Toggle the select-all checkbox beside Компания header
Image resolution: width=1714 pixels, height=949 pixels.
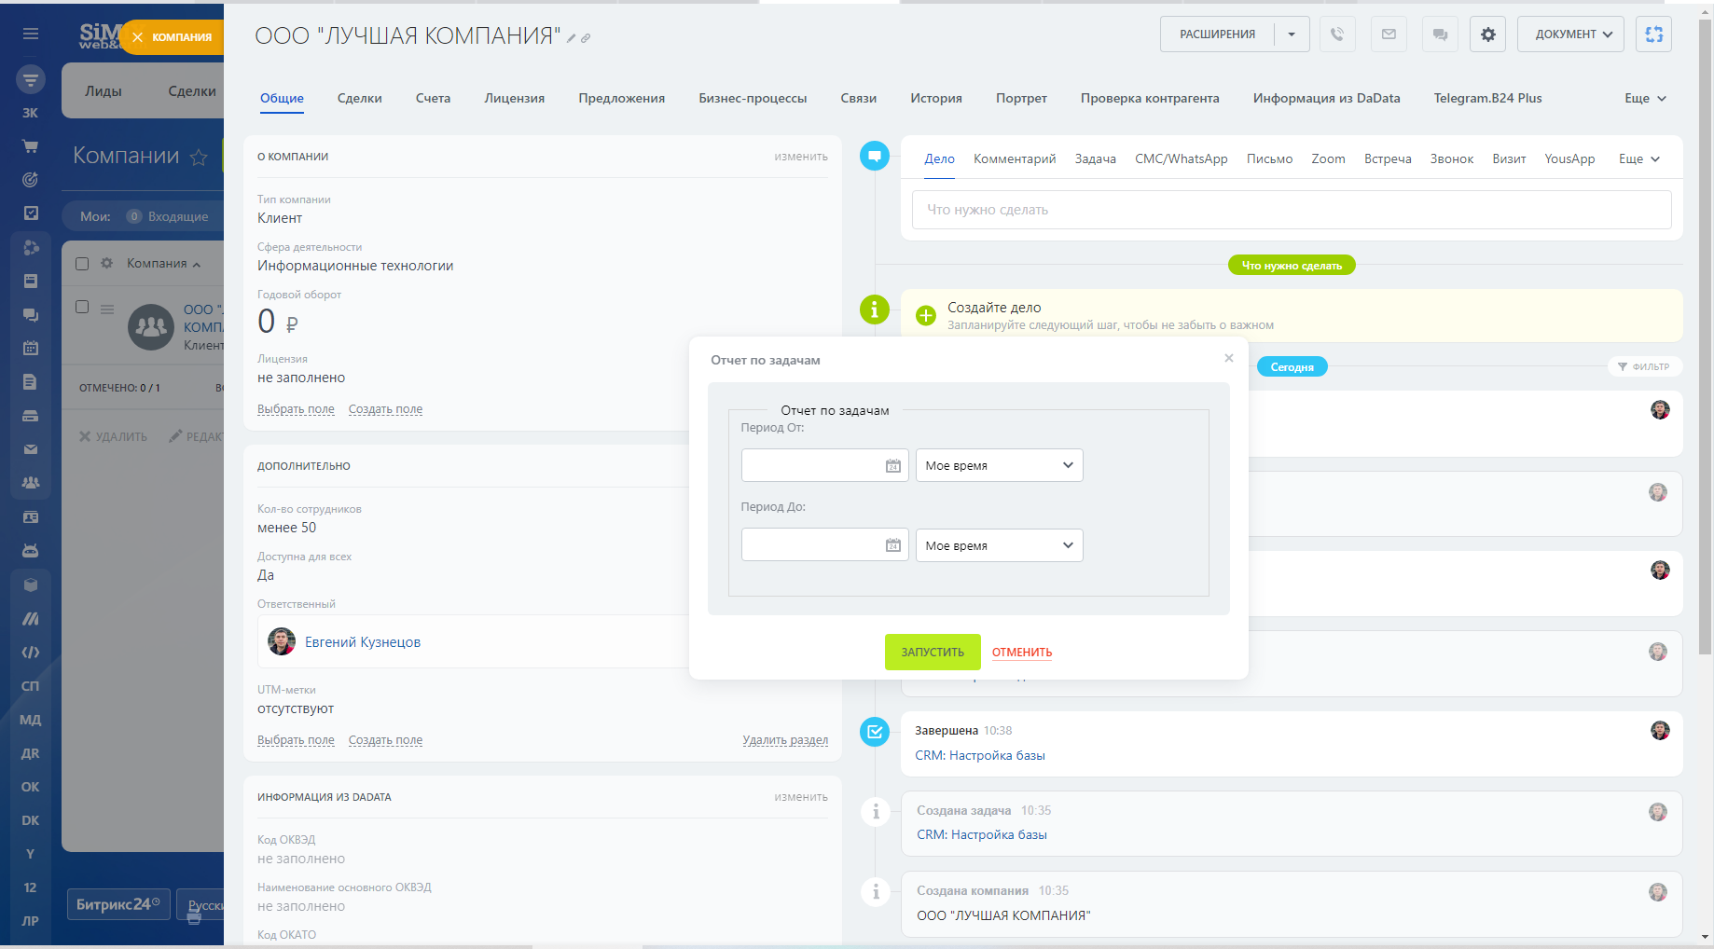coord(82,264)
